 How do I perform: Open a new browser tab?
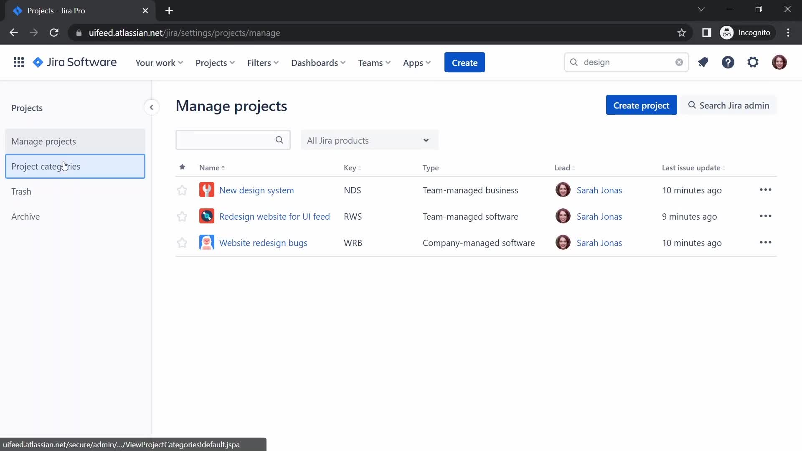169,11
